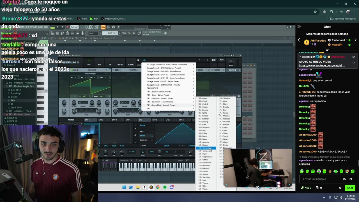Expand the TPS - Afterhours - Vocals folder
The width and height of the screenshot is (359, 202).
tap(21, 111)
